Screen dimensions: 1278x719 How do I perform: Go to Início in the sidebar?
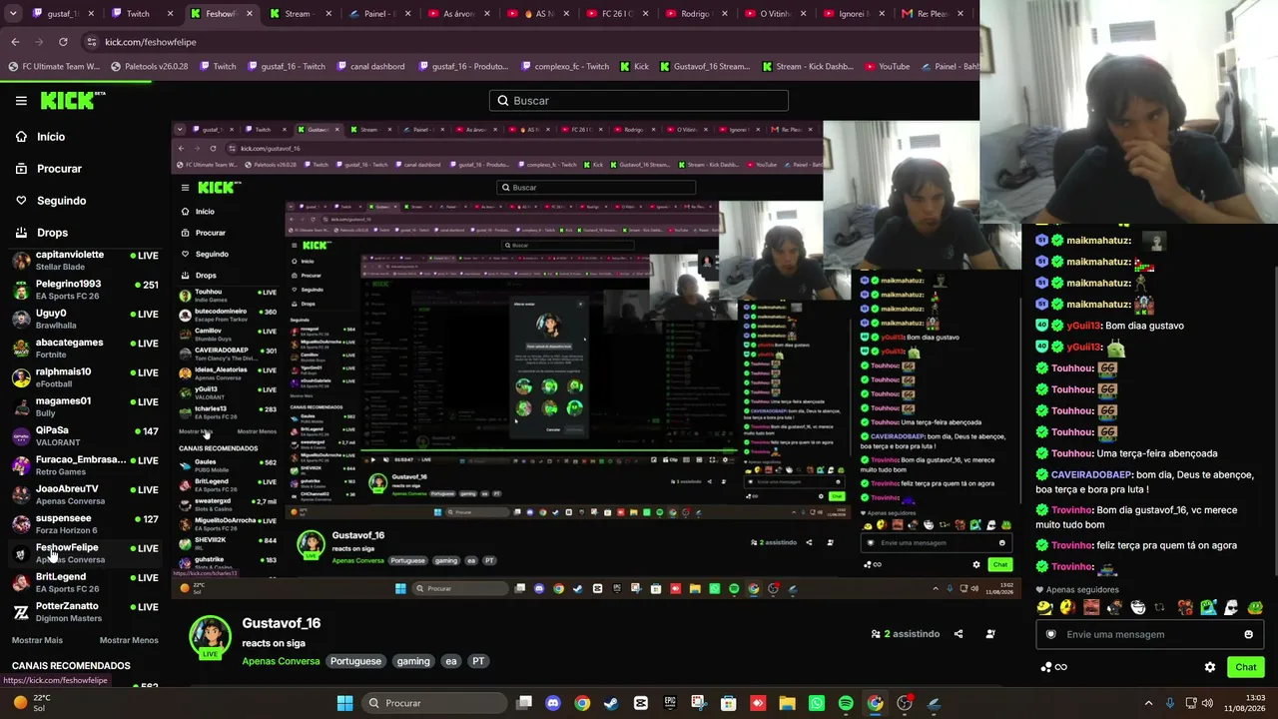pos(51,137)
